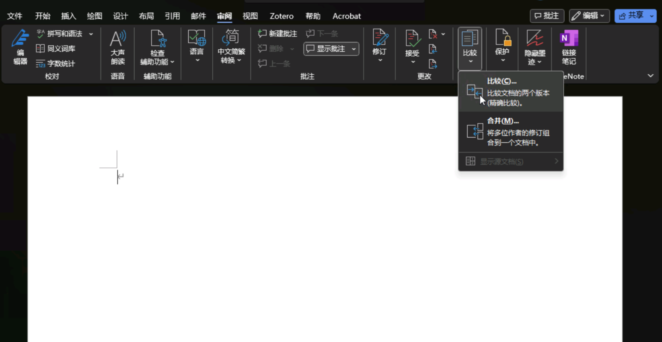The height and width of the screenshot is (342, 662).
Task: Open 同义词库 thesaurus
Action: tap(56, 49)
